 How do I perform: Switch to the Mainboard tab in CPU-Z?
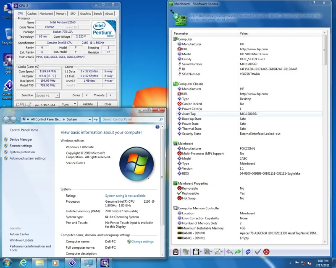pyautogui.click(x=46, y=13)
